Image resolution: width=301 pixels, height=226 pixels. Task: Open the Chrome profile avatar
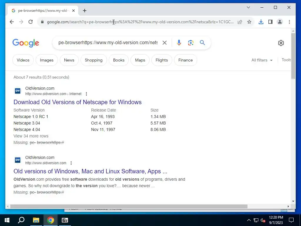pos(280,22)
